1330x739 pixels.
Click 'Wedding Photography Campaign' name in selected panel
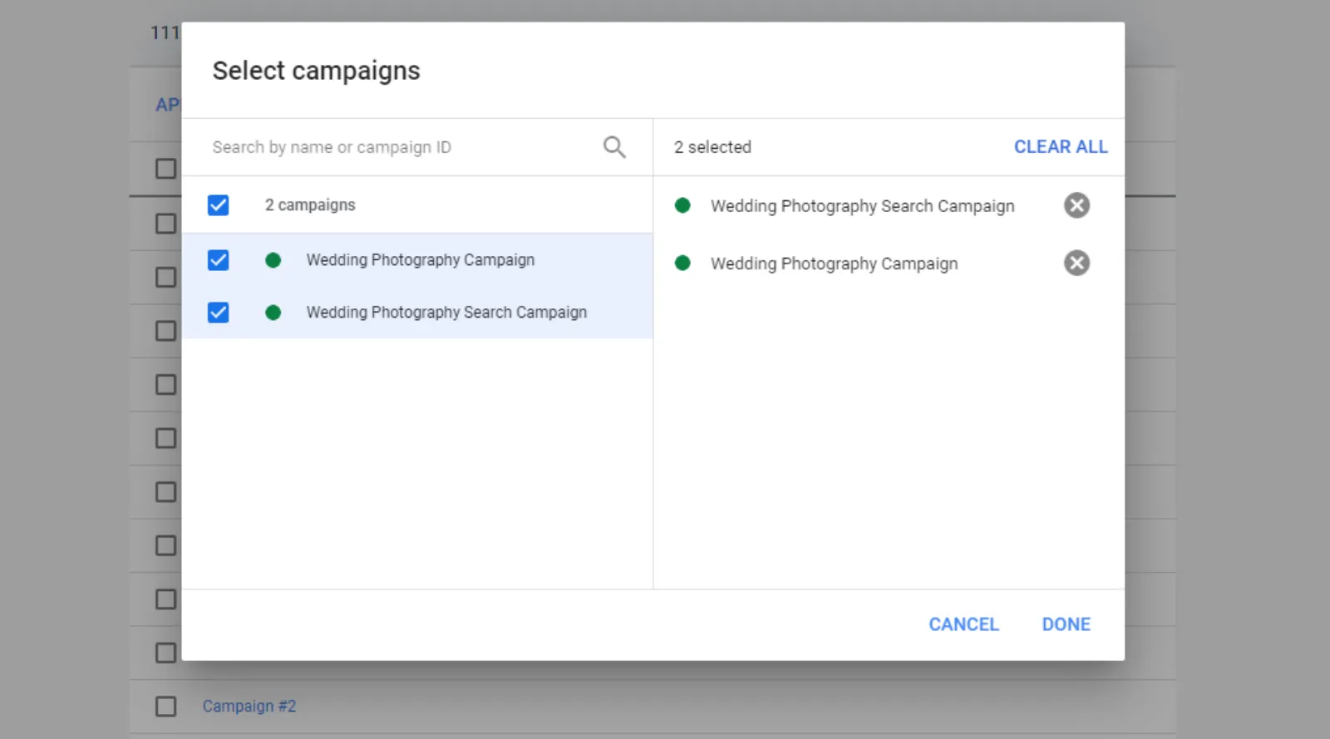834,264
